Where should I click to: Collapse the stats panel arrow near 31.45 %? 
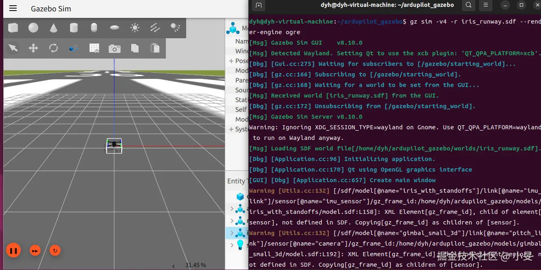(x=174, y=266)
